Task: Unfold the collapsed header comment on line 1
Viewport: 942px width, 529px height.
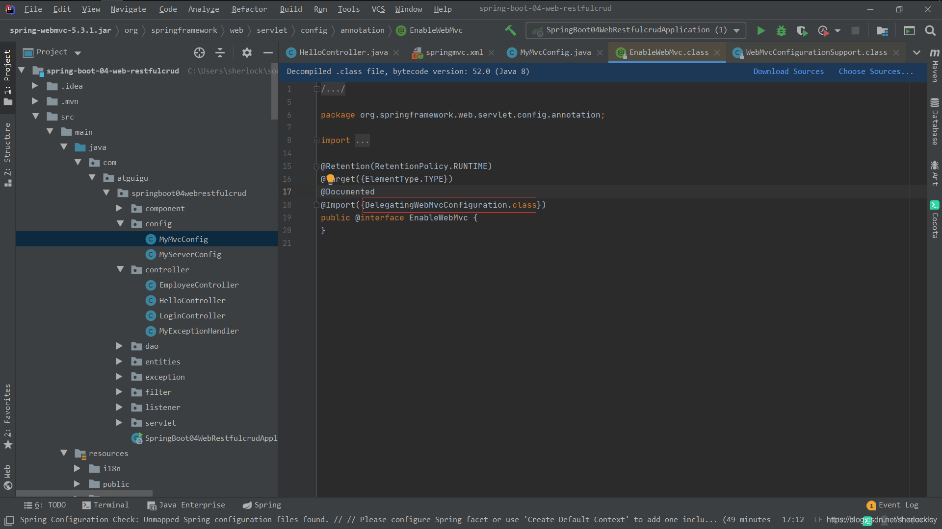Action: pyautogui.click(x=316, y=89)
